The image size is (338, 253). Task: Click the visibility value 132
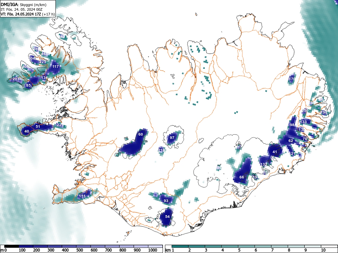(264, 164)
